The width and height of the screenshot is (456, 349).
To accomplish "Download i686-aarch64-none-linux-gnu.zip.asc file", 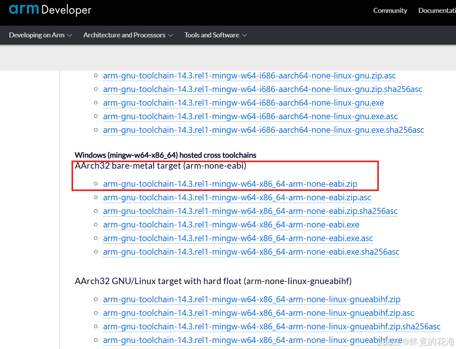I will pos(249,76).
